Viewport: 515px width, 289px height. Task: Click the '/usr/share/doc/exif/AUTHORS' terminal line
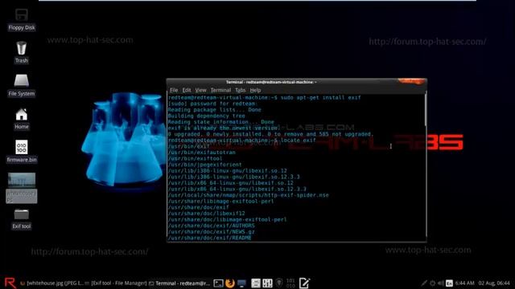click(211, 226)
